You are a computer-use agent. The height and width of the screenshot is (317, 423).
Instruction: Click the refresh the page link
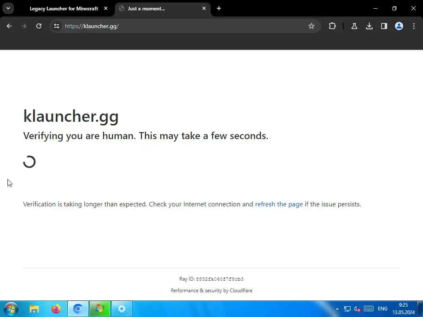279,204
